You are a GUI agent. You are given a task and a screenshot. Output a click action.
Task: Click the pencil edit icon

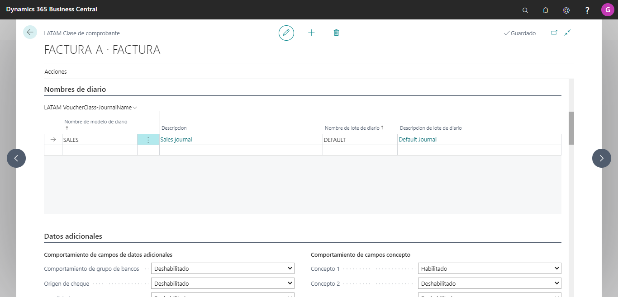[286, 33]
